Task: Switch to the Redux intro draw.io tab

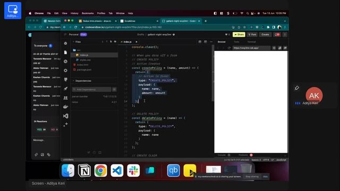Action: (x=97, y=21)
